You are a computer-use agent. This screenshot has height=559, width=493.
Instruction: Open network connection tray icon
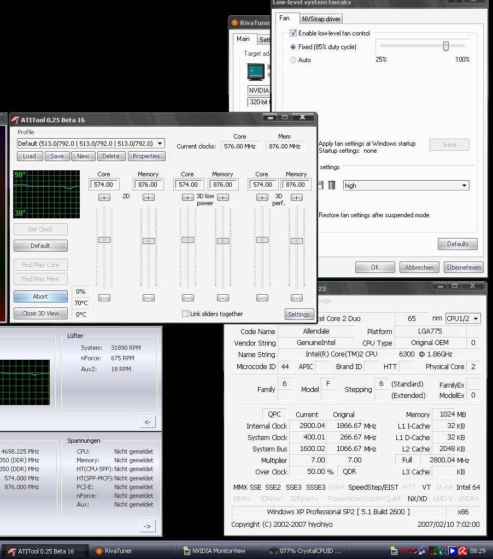pyautogui.click(x=422, y=551)
